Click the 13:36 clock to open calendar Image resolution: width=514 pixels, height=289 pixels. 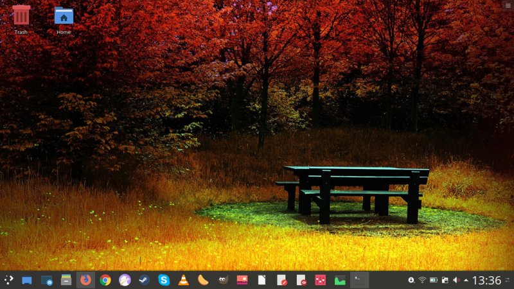486,280
